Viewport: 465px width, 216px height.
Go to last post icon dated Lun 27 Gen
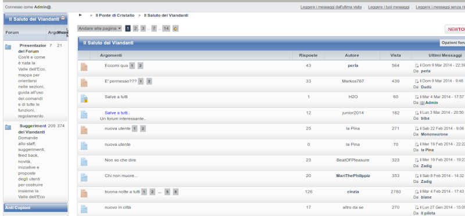coord(417,207)
